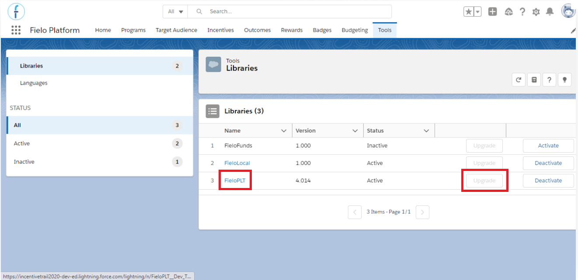Click Upgrade button for FieloFunds
This screenshot has height=280, width=578.
pos(484,146)
